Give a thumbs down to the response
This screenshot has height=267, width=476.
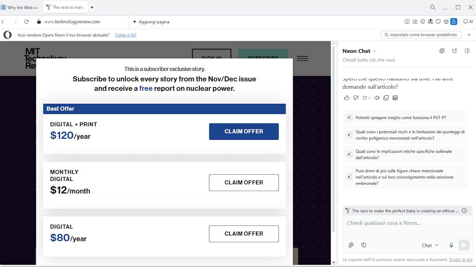tap(356, 98)
